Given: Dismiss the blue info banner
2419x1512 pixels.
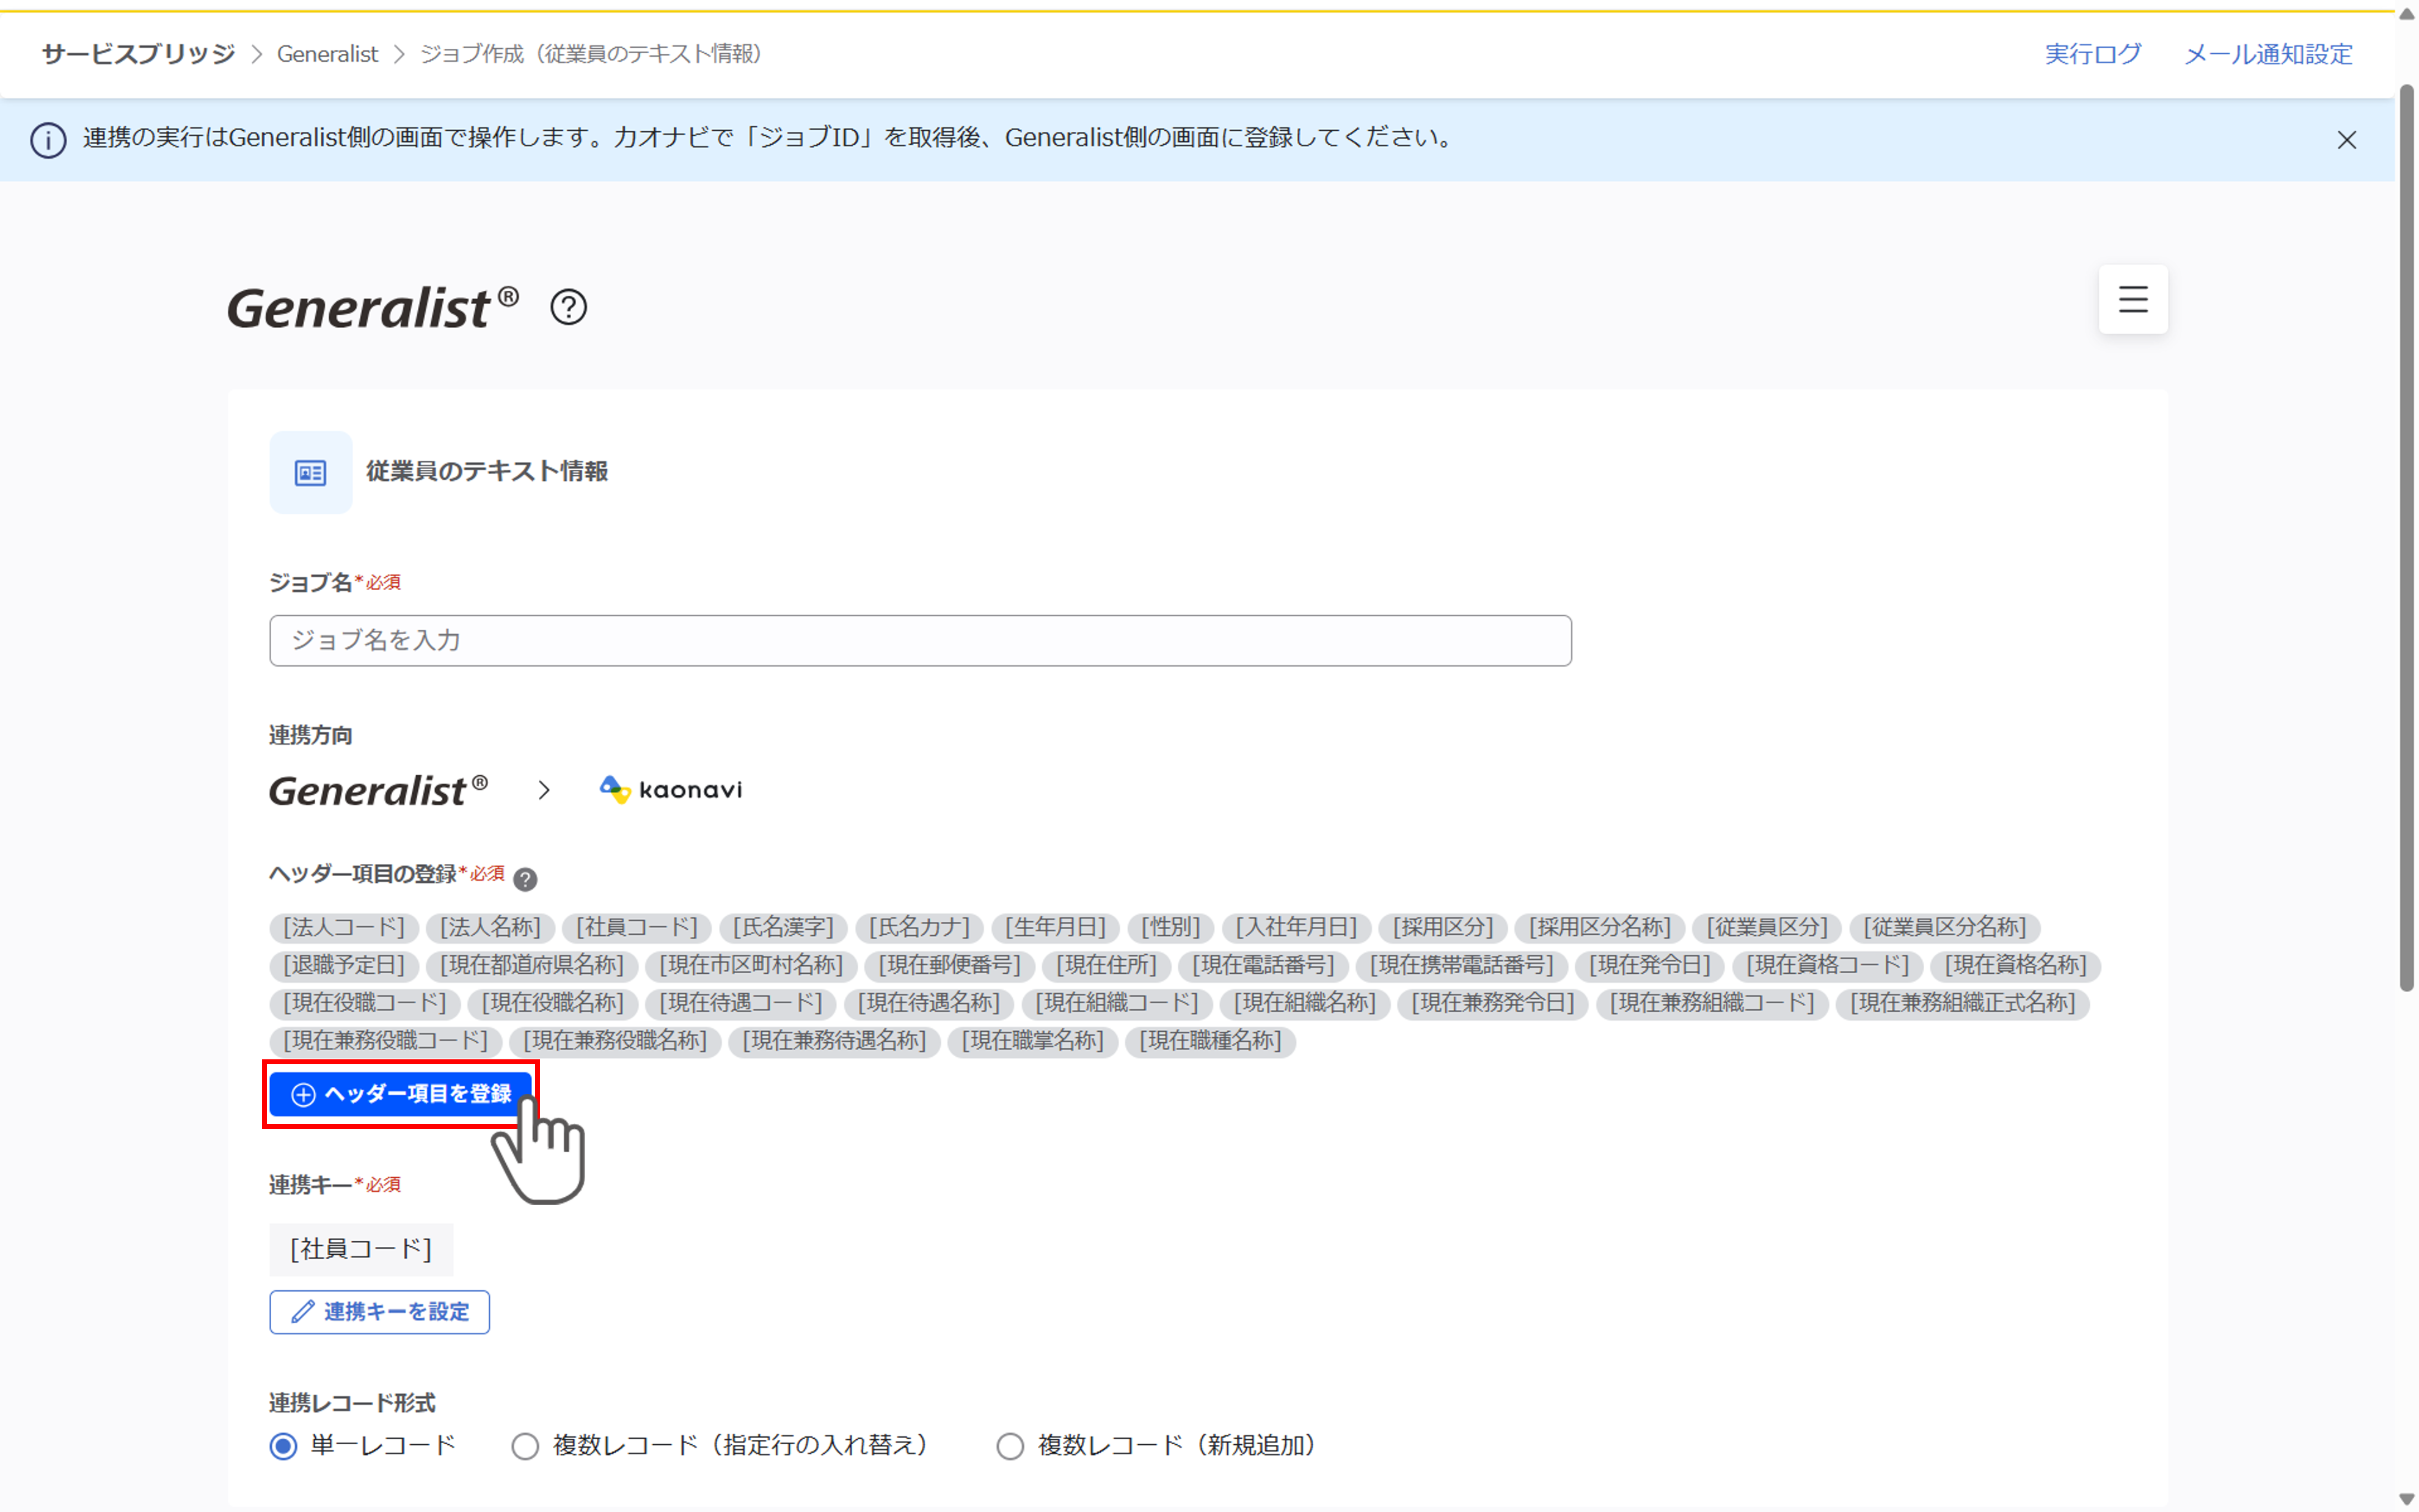Looking at the screenshot, I should (x=2346, y=140).
